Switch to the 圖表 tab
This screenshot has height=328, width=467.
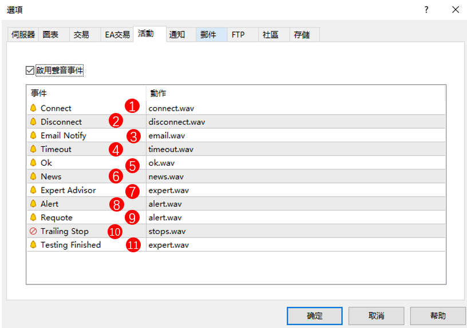coord(54,34)
